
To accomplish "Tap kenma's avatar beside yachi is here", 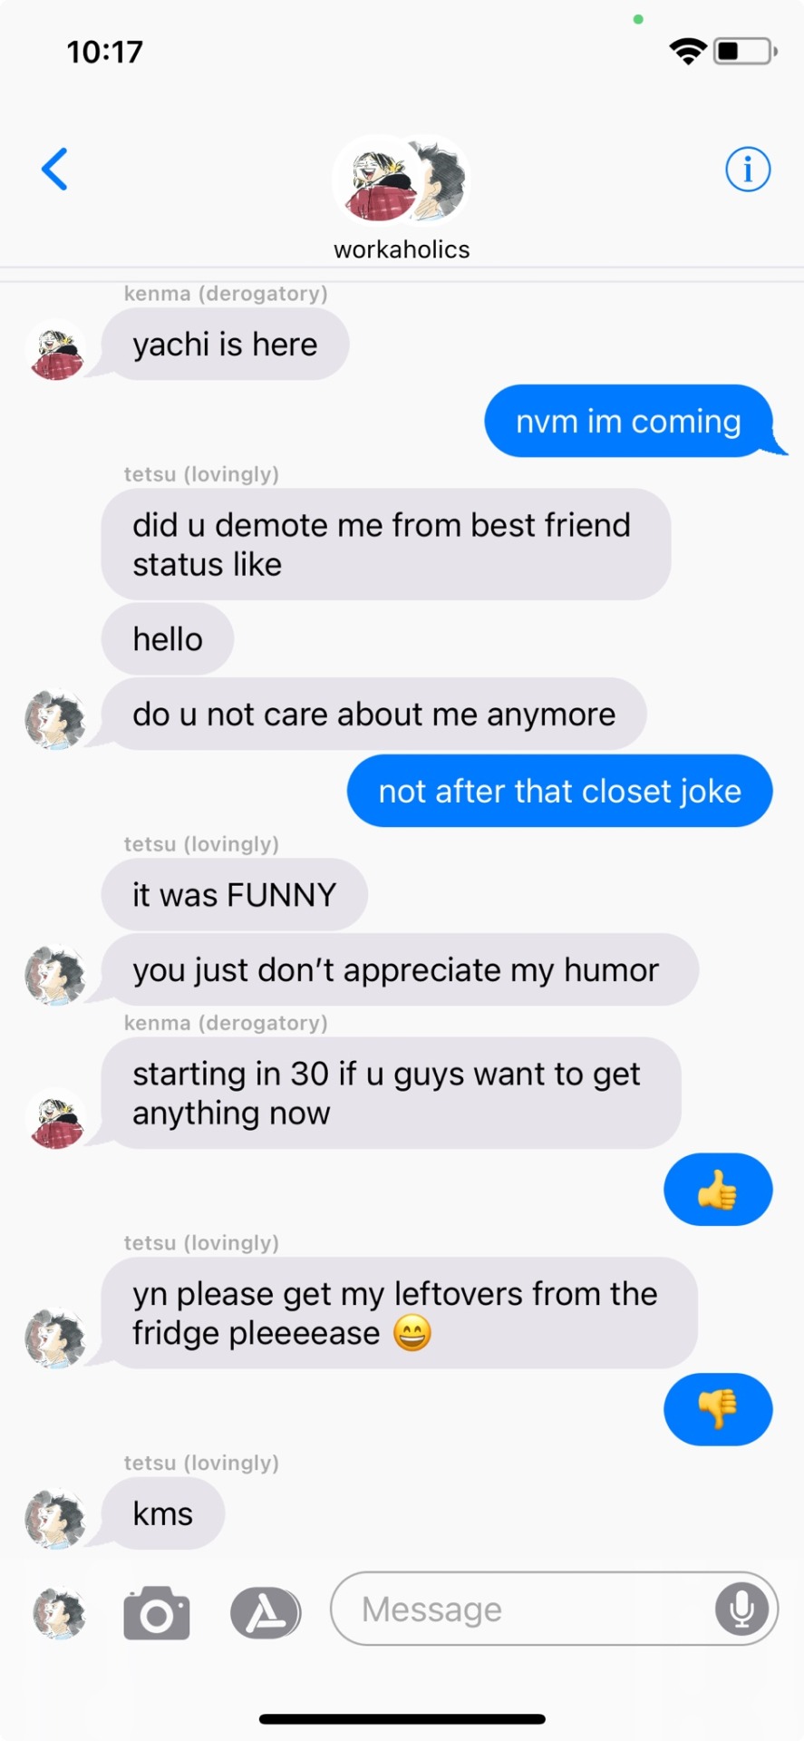I will tap(56, 350).
